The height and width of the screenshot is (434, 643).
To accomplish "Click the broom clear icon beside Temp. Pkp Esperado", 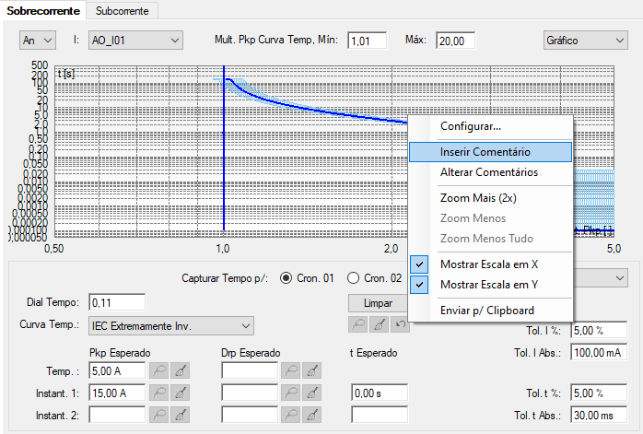I will [x=180, y=370].
